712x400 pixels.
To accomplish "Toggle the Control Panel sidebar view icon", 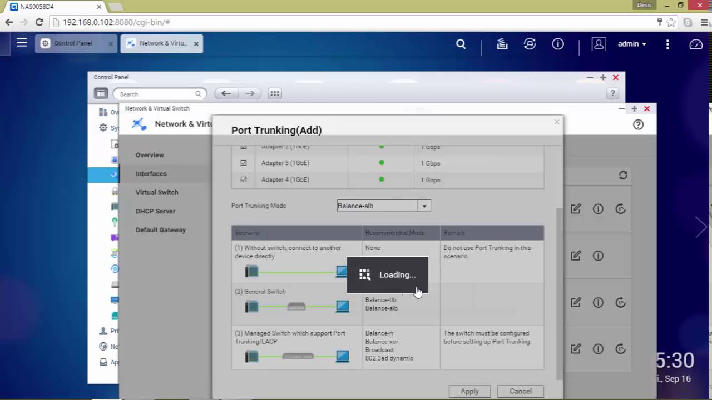I will [x=101, y=93].
